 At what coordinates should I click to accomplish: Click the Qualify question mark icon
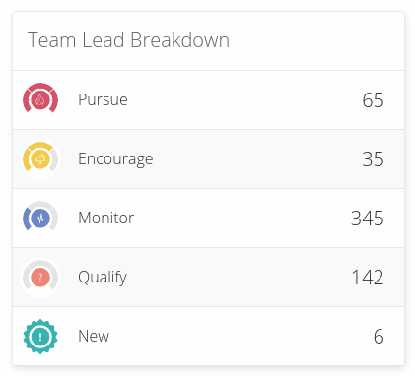point(40,278)
